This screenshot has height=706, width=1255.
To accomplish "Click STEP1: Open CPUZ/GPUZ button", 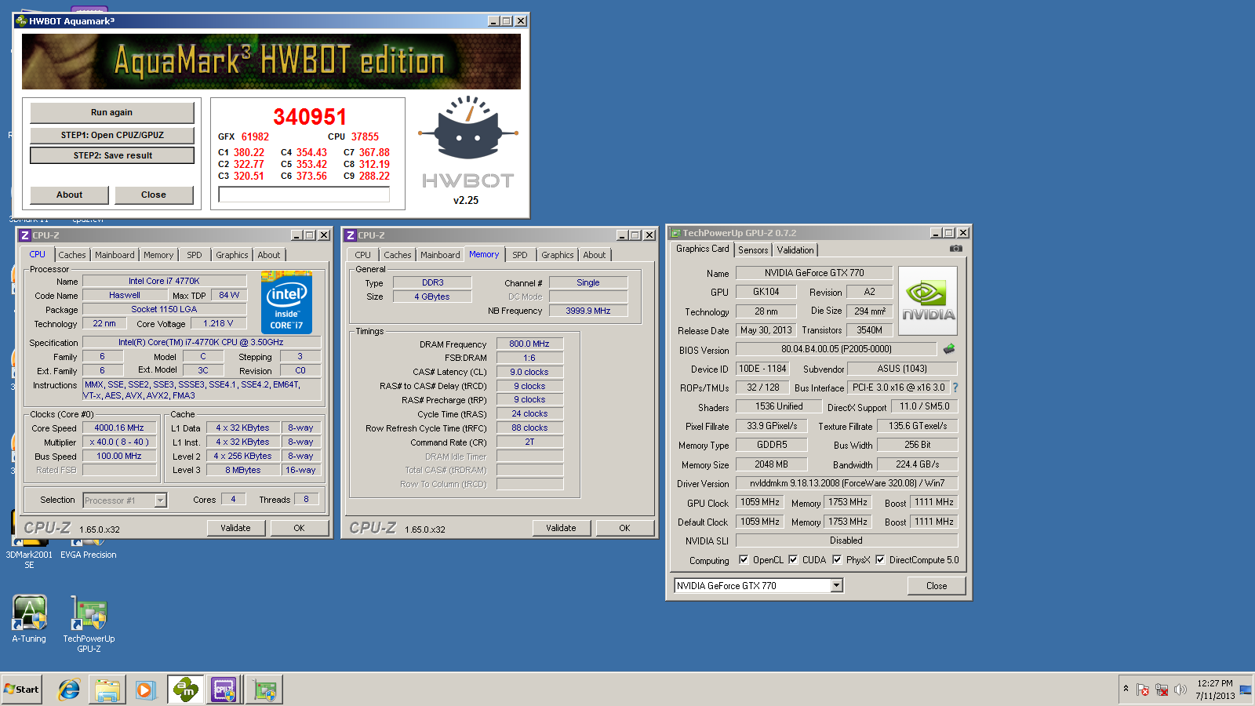I will 111,135.
